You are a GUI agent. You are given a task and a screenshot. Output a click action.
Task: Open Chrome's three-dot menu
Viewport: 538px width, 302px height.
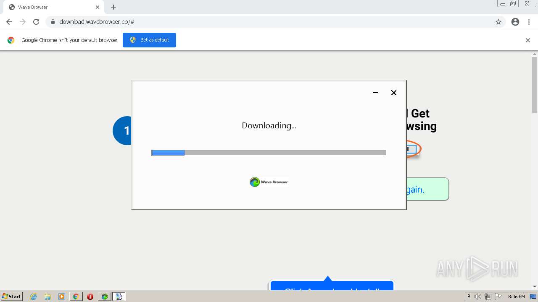tap(529, 22)
